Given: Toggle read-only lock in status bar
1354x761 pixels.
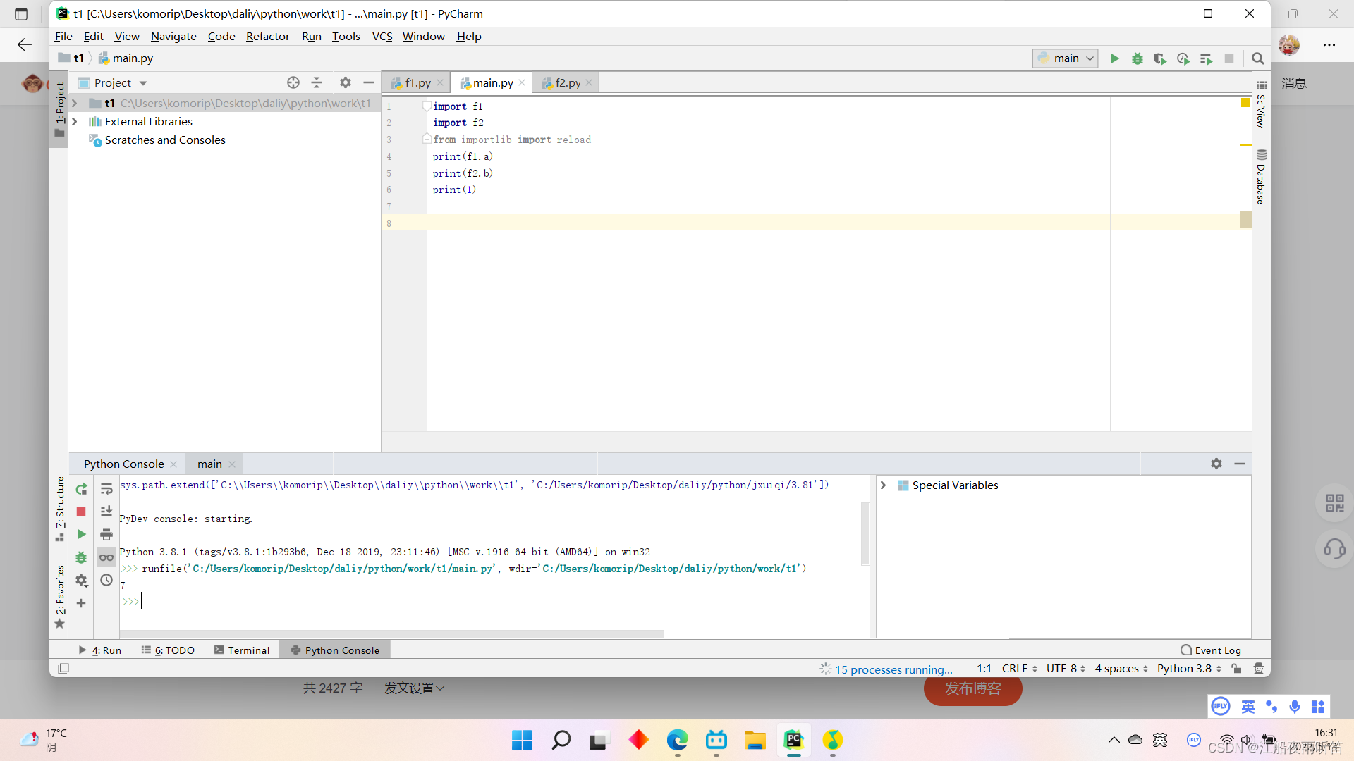Looking at the screenshot, I should tap(1236, 669).
